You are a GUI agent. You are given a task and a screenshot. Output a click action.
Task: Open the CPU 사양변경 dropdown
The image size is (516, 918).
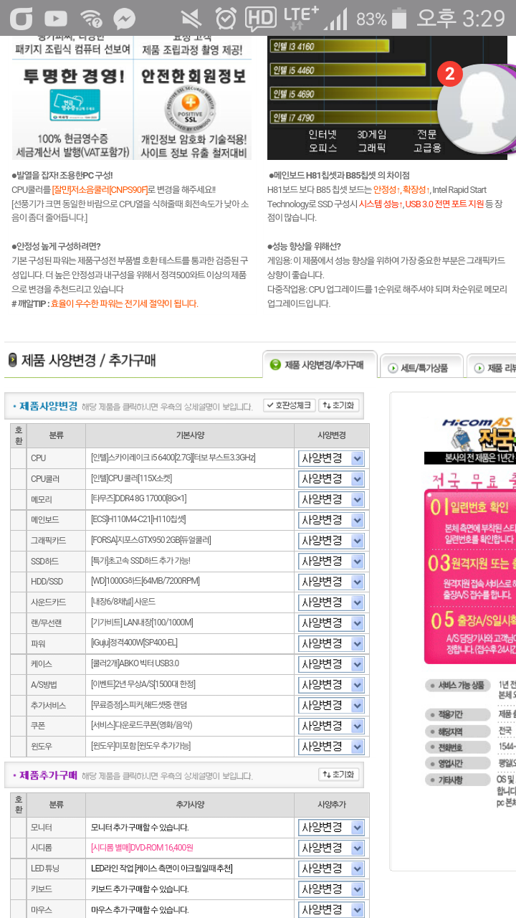[331, 458]
